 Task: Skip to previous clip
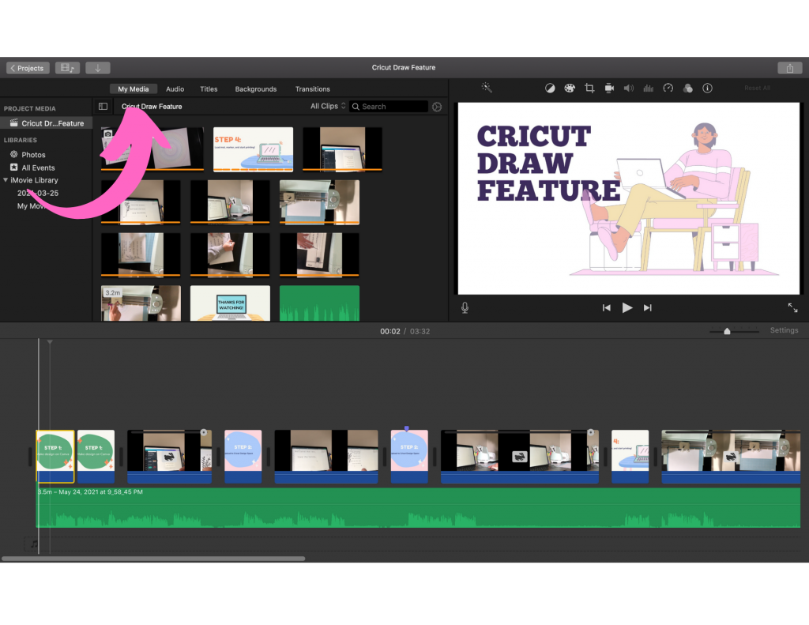606,307
